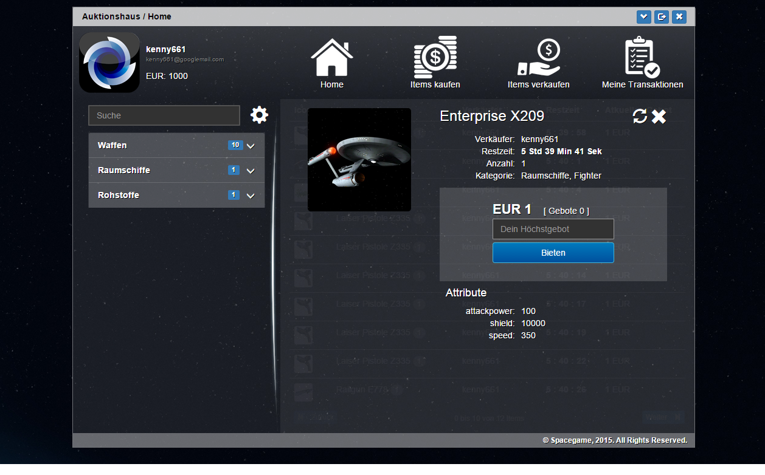Click the speed value 350
This screenshot has height=475, width=765.
(x=528, y=335)
